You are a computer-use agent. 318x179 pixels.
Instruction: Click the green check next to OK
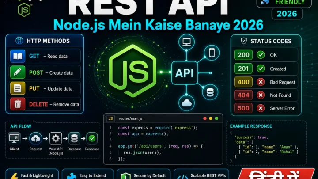(261, 55)
